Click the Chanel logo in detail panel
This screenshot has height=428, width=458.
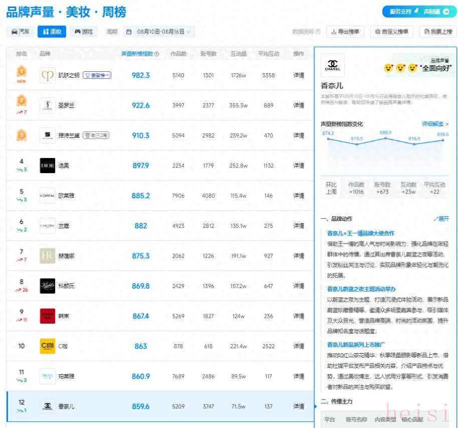coord(333,66)
